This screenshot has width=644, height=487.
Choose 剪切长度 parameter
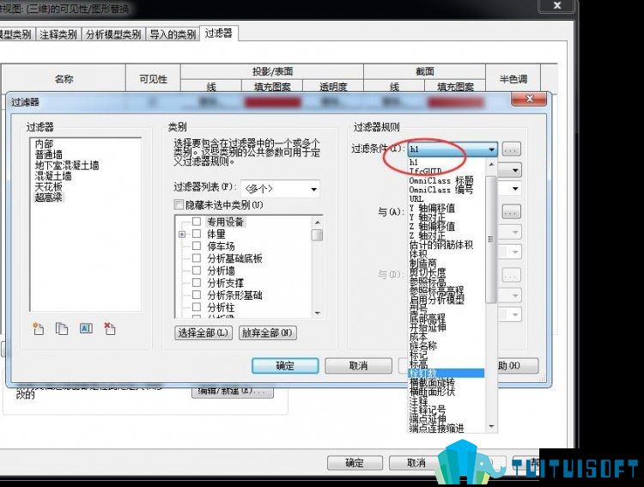coord(428,272)
